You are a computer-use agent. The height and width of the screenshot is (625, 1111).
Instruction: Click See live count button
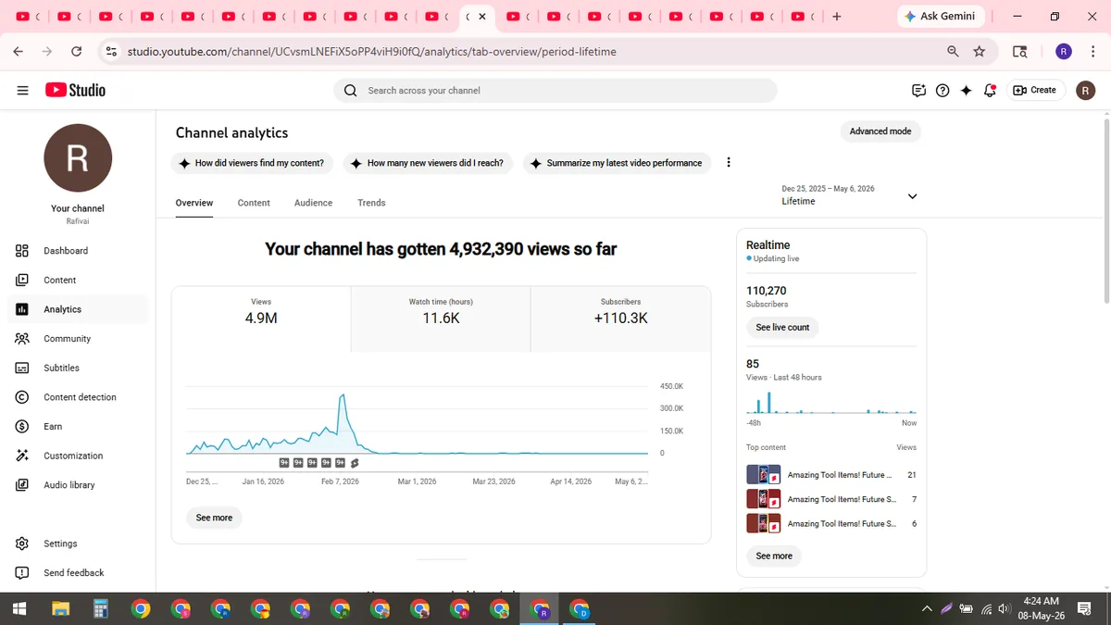(x=782, y=328)
